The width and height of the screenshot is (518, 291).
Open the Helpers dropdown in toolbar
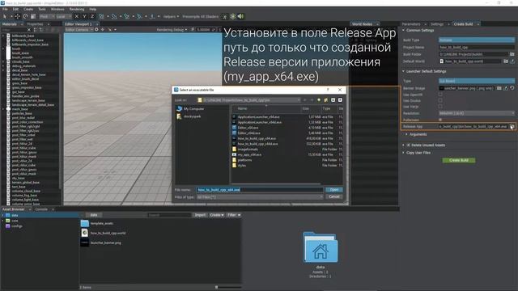pyautogui.click(x=171, y=16)
